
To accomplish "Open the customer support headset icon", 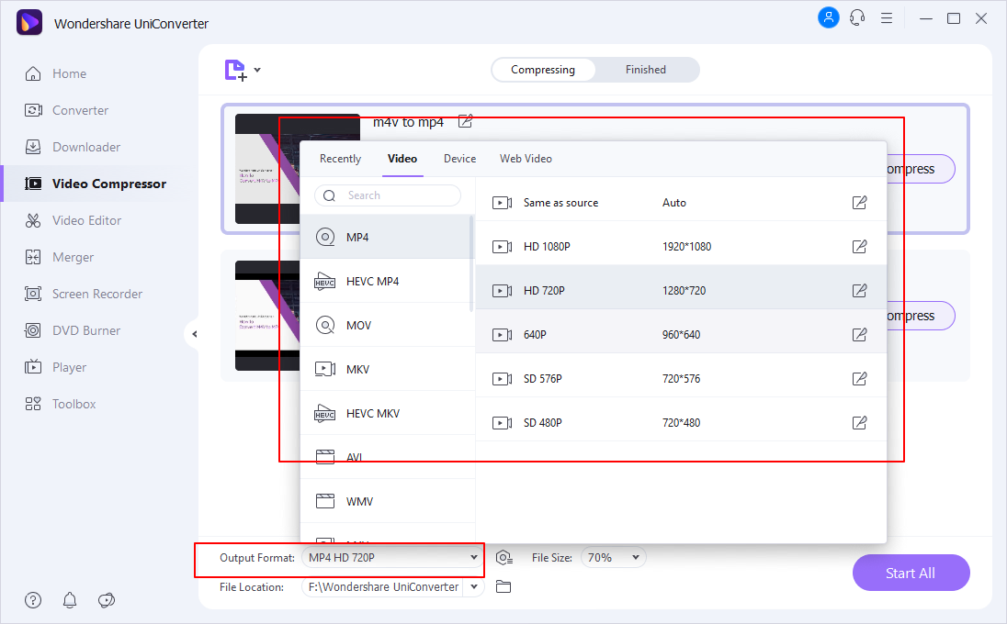I will click(857, 18).
